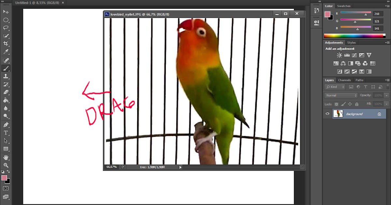The height and width of the screenshot is (205, 391).
Task: Switch to the Swatches tab
Action: click(344, 6)
